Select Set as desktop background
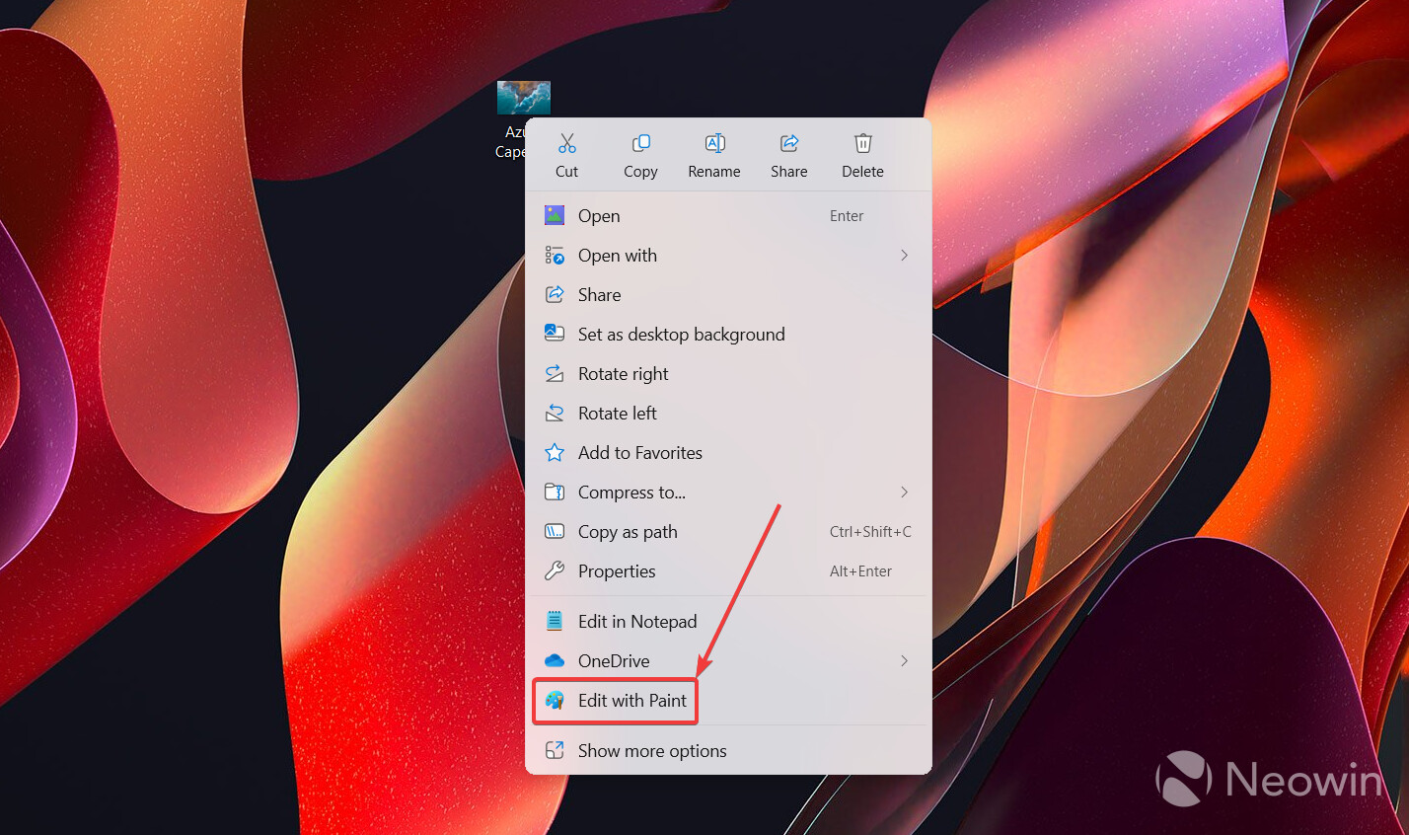Screen dimensions: 1409x835 [x=728, y=335]
